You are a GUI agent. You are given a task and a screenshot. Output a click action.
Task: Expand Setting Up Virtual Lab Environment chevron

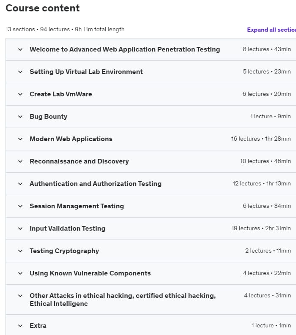tap(20, 72)
